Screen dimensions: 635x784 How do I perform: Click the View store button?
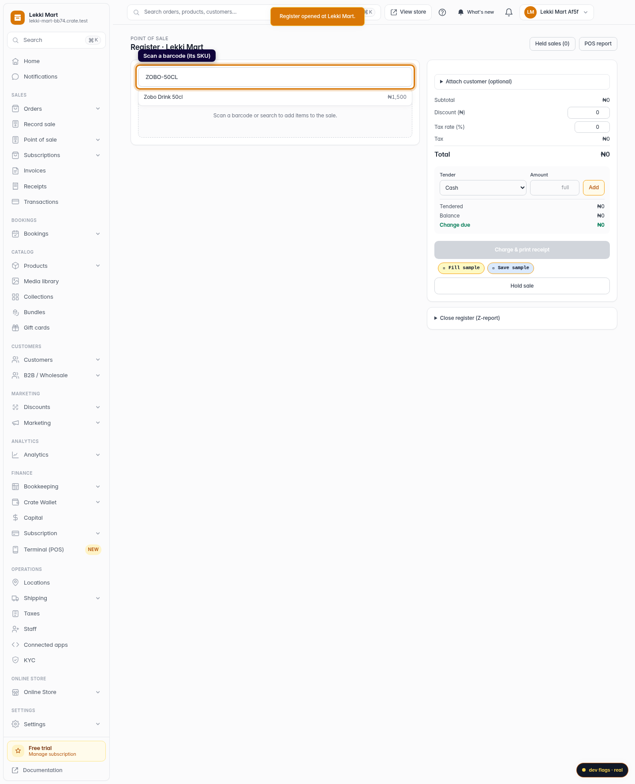pos(408,12)
